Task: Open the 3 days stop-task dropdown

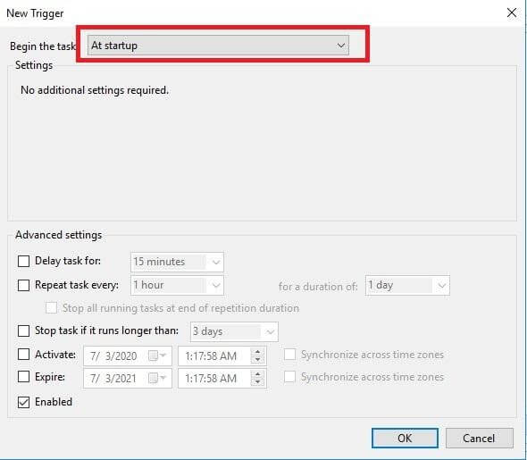Action: tap(234, 331)
